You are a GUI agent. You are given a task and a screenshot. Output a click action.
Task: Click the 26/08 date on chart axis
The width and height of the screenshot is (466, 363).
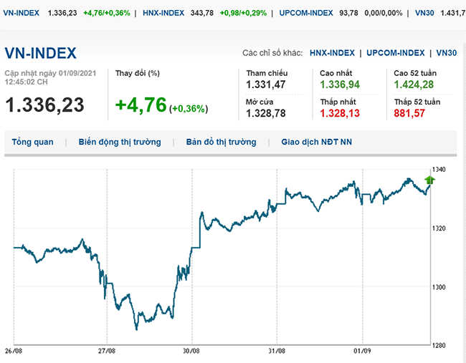[x=14, y=351]
